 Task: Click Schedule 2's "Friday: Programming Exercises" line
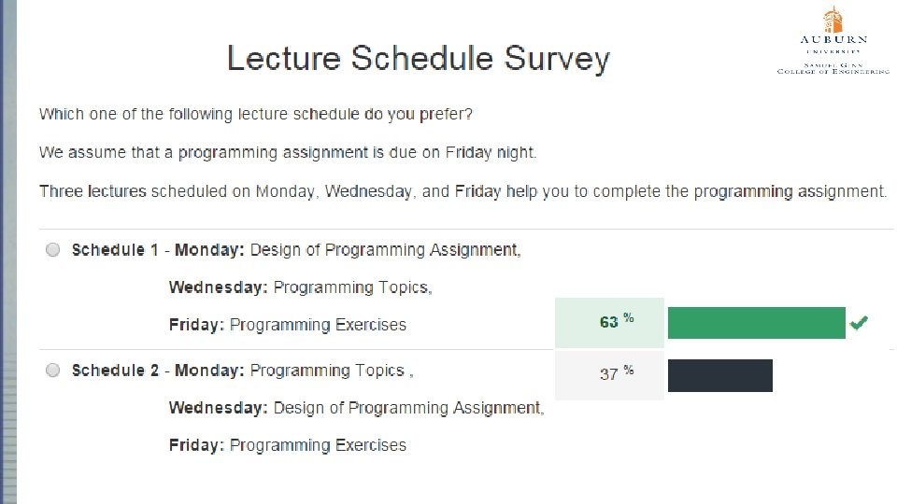(x=288, y=445)
